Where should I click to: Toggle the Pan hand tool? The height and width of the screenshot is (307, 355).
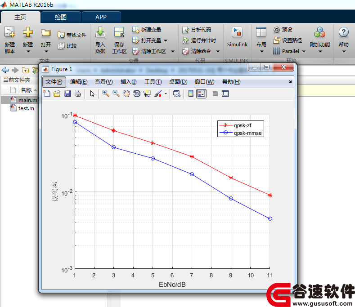pos(126,93)
